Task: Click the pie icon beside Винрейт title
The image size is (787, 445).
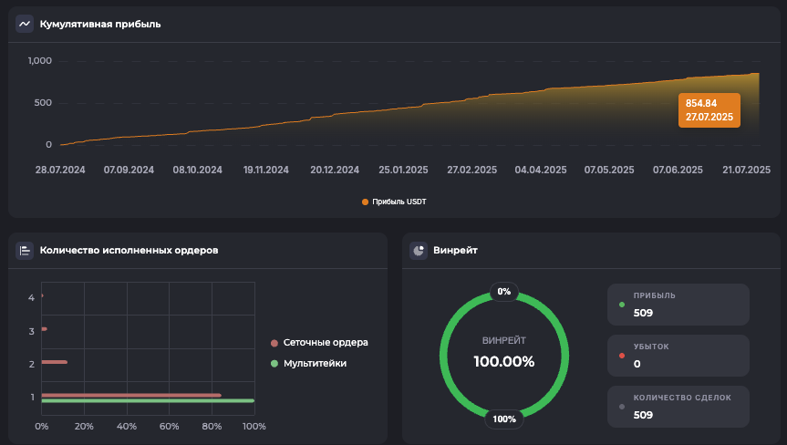Action: point(419,250)
